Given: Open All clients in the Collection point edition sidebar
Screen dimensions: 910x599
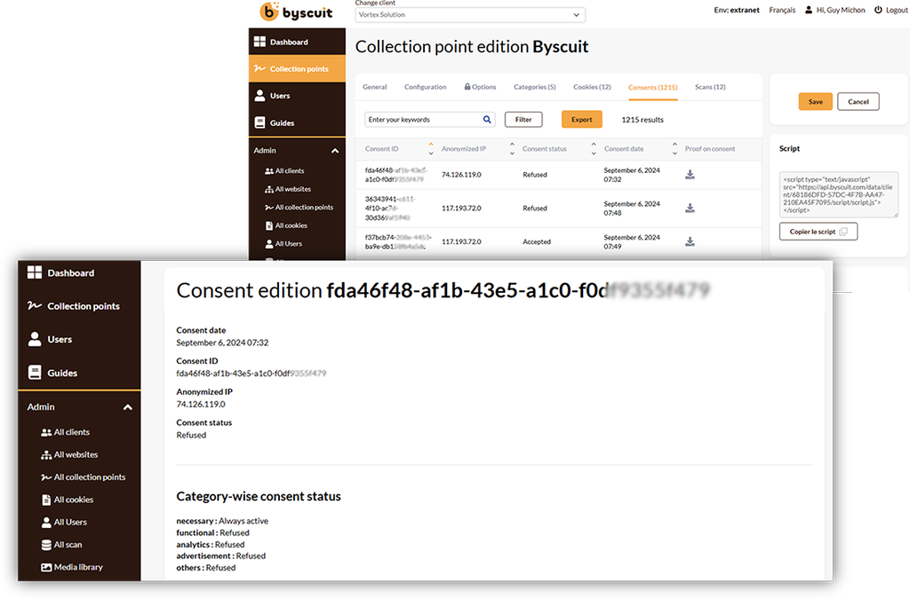Looking at the screenshot, I should tap(284, 171).
